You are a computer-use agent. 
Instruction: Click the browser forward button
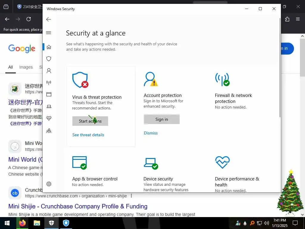point(18,19)
